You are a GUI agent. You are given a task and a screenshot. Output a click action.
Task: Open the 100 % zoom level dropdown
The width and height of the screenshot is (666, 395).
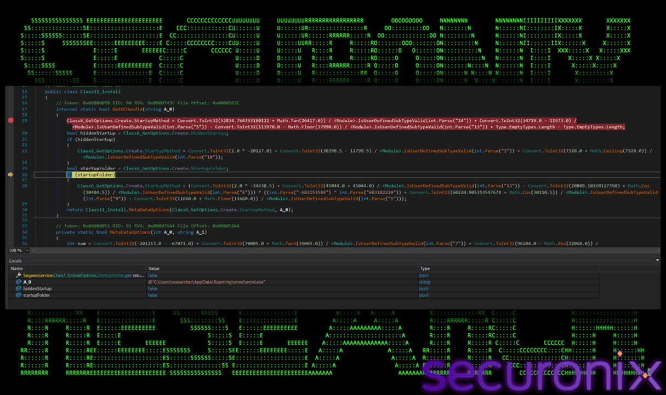pos(27,251)
